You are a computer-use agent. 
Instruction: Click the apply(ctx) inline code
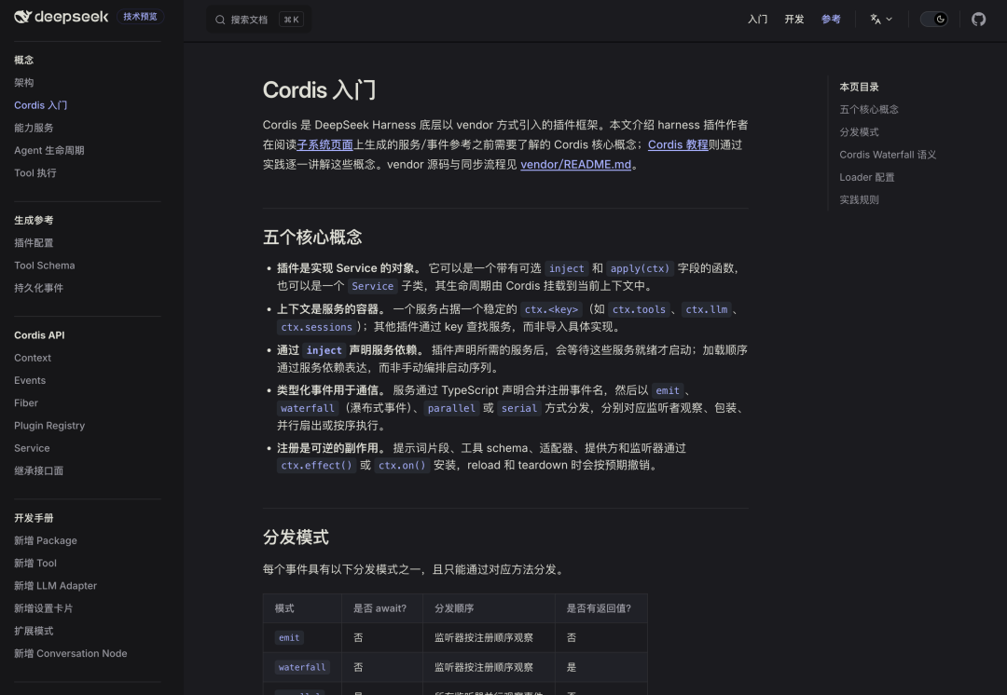(x=640, y=268)
